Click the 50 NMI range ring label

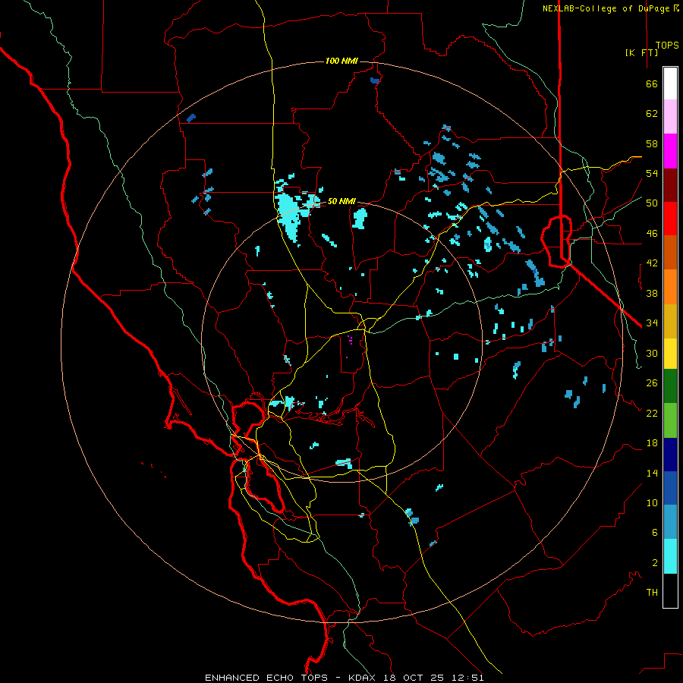pos(341,201)
